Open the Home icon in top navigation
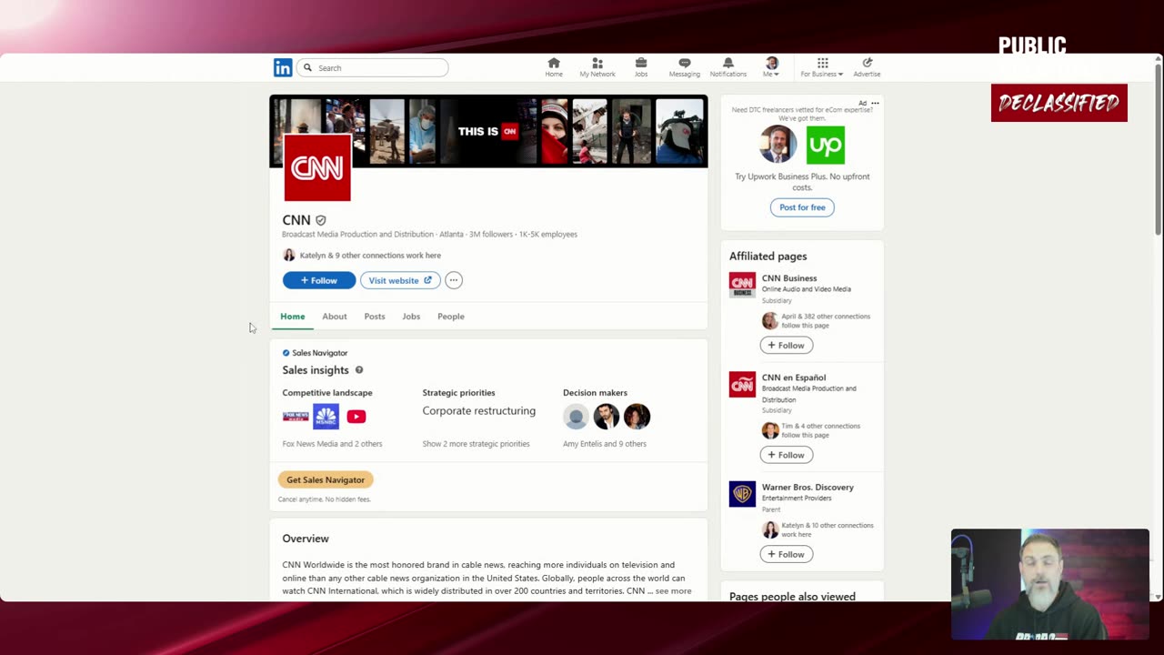Viewport: 1164px width, 655px height. tap(554, 67)
